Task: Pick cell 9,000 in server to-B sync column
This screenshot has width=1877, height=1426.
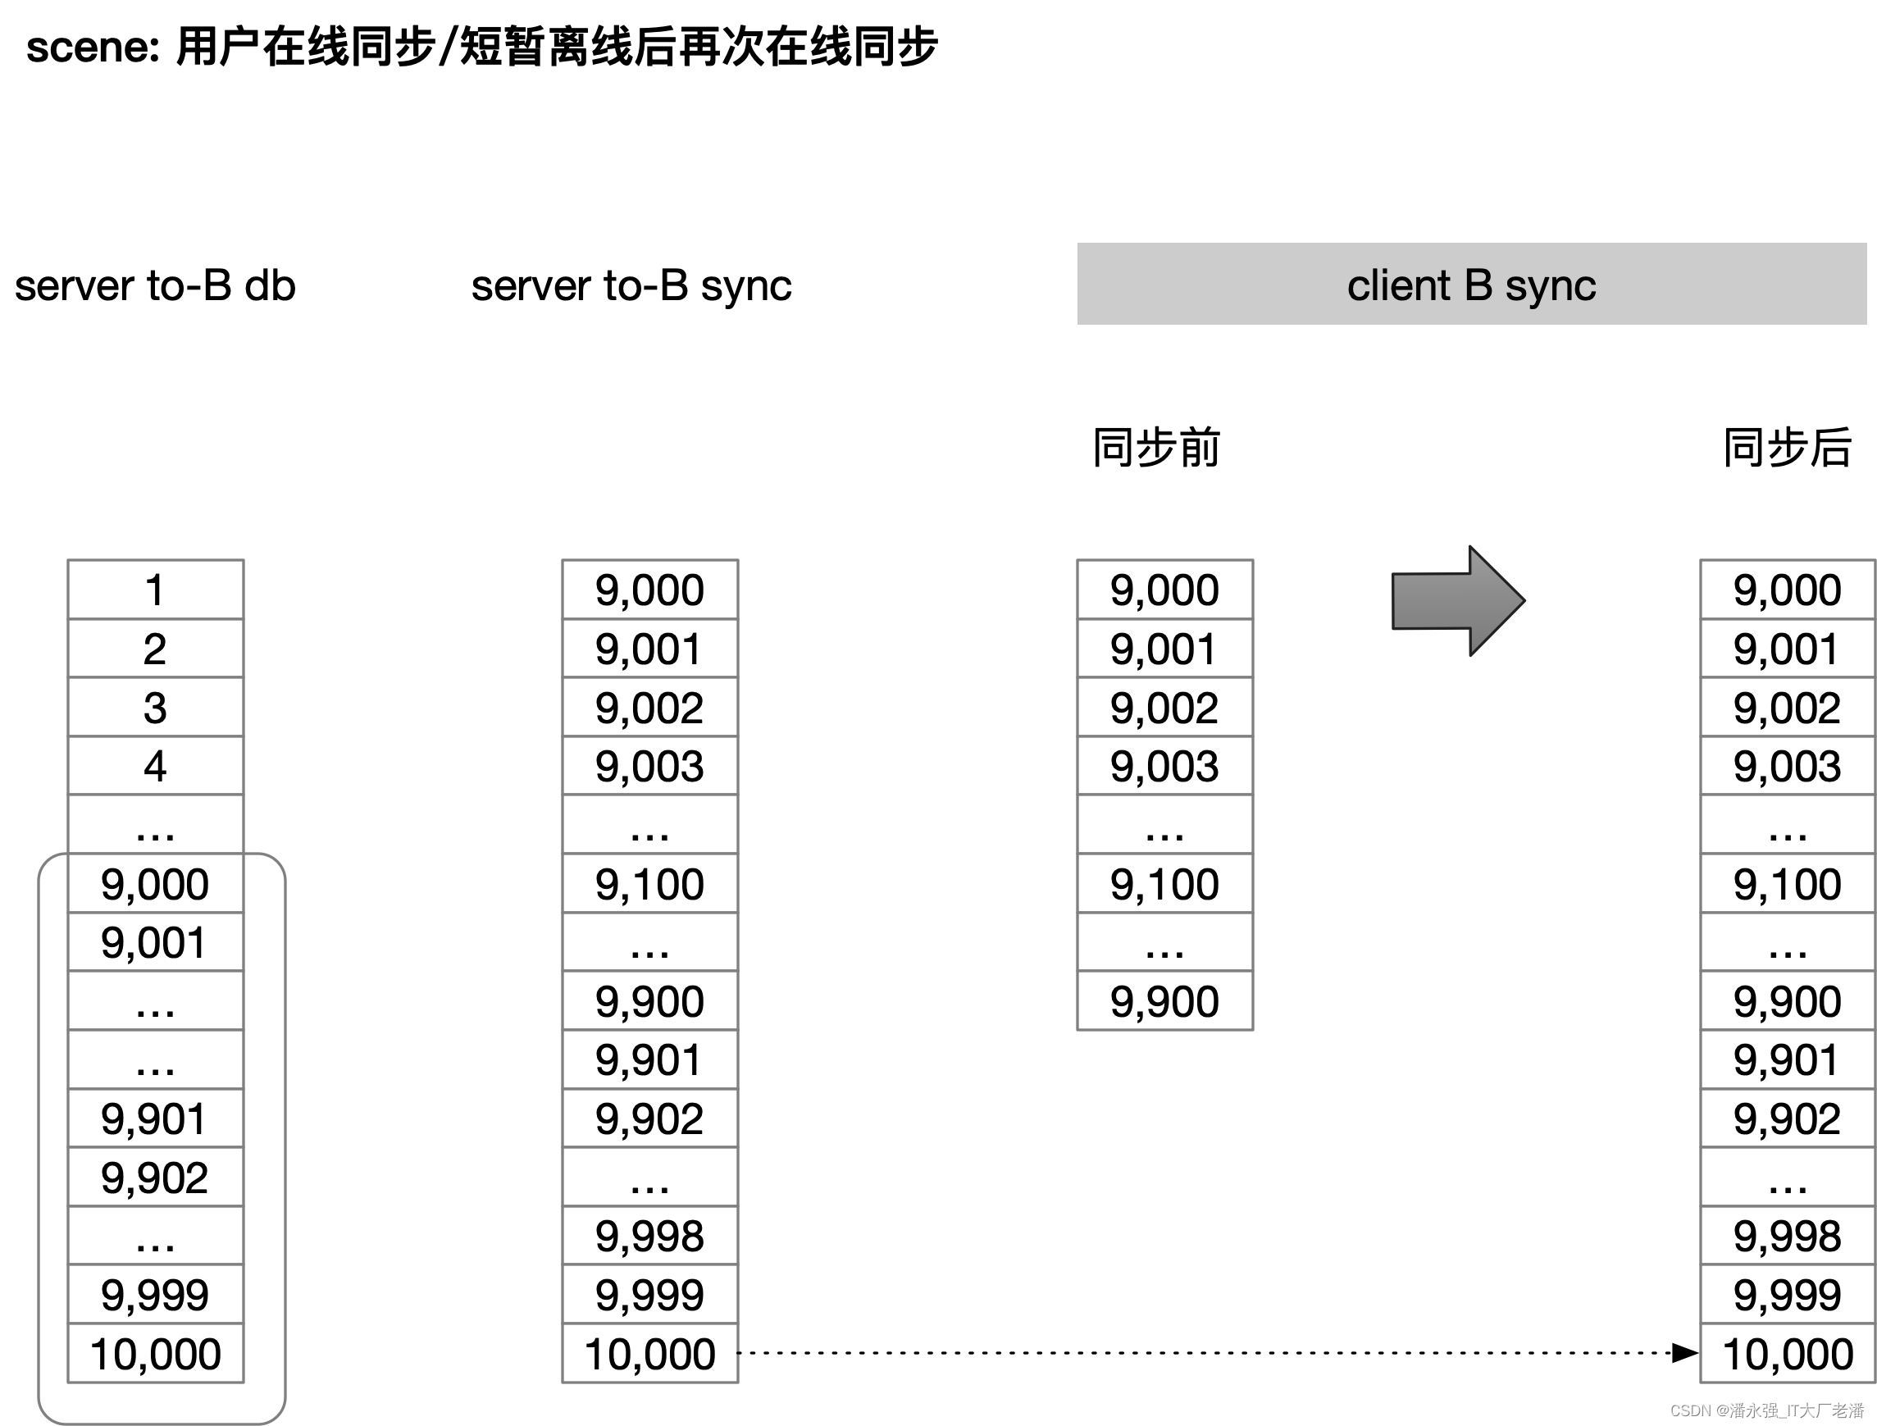Action: click(x=650, y=589)
